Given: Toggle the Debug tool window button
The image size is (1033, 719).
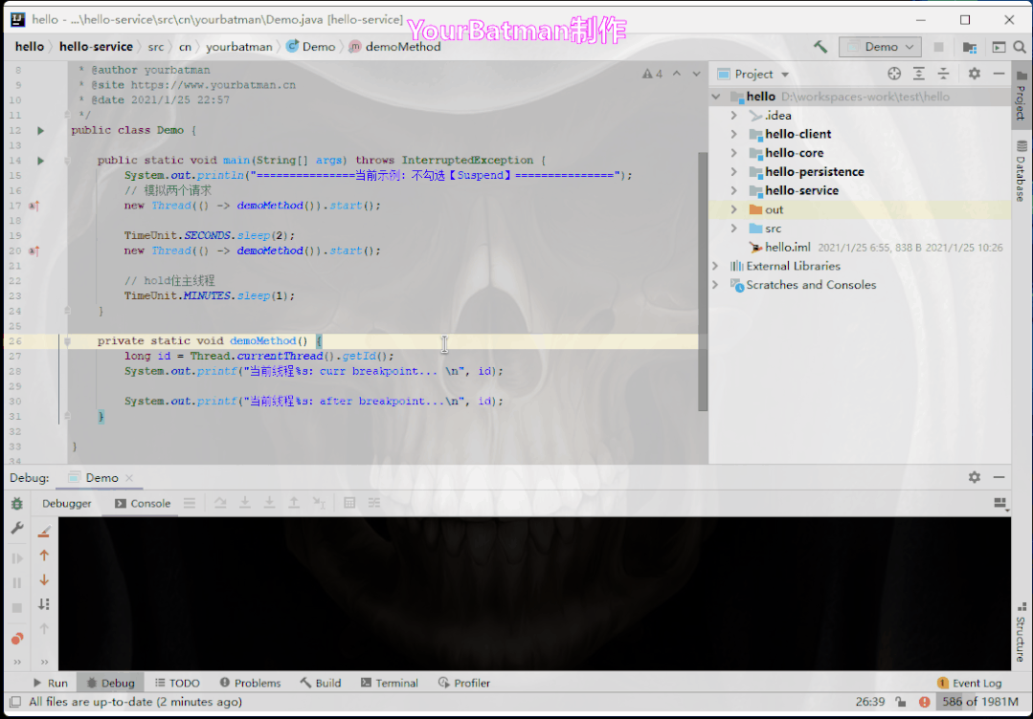Looking at the screenshot, I should point(110,683).
